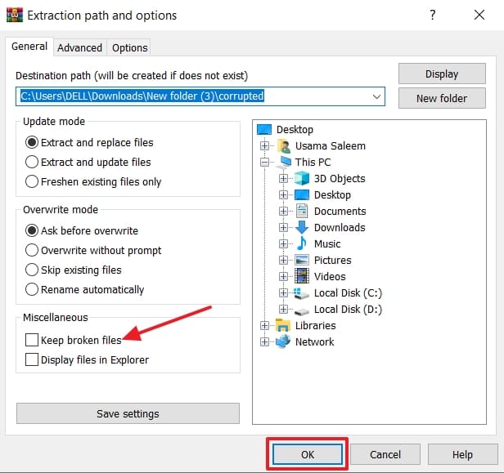Select Overwrite without prompt option
The height and width of the screenshot is (473, 504).
coord(93,250)
